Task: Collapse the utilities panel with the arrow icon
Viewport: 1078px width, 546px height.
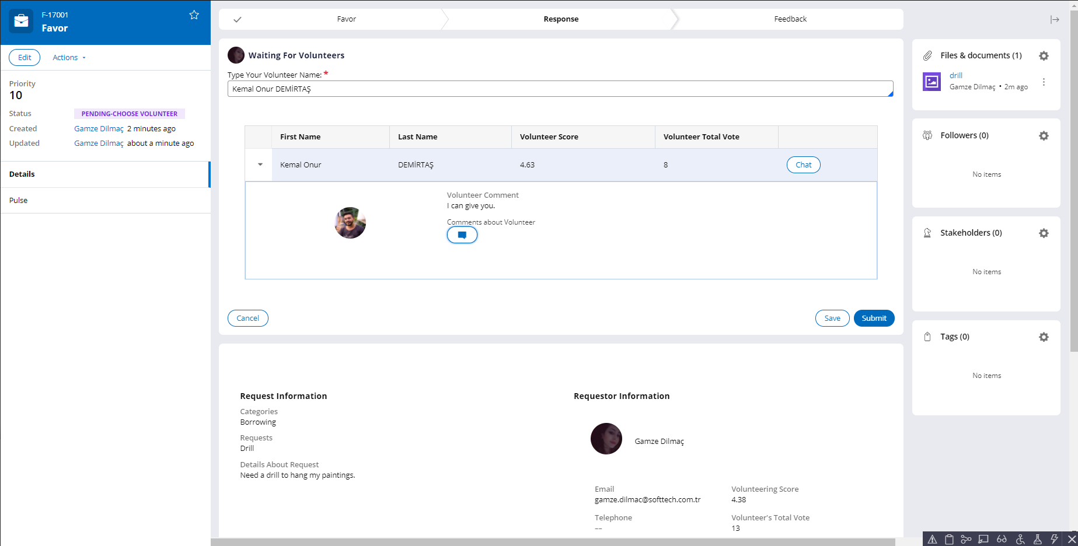Action: pyautogui.click(x=1055, y=19)
